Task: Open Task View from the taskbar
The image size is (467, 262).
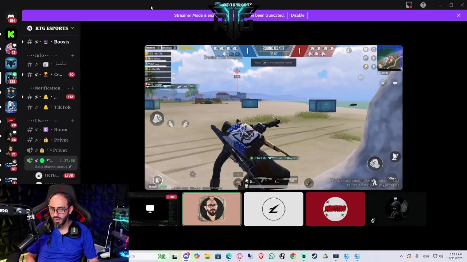Action: [x=175, y=257]
